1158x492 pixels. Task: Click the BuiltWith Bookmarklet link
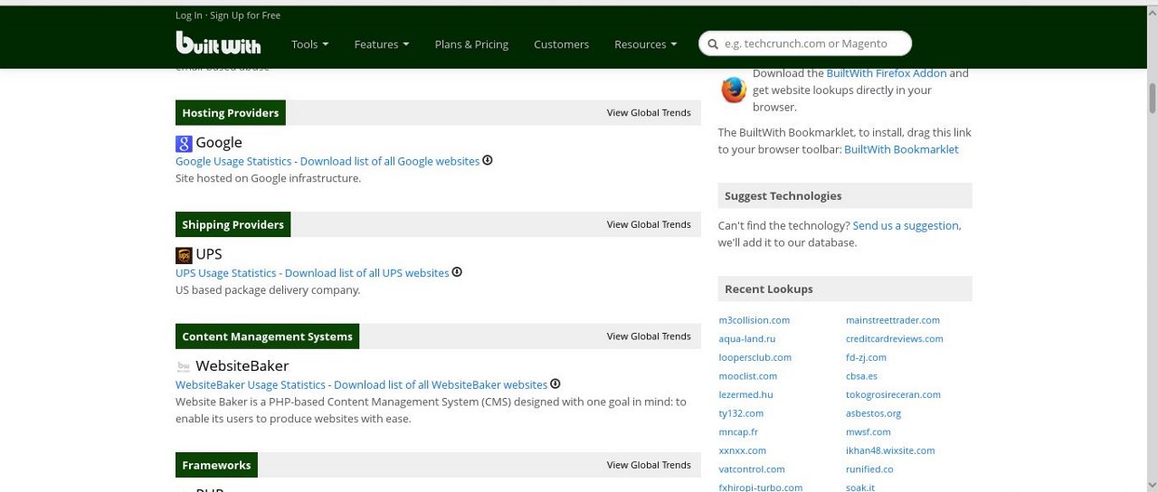pyautogui.click(x=901, y=149)
